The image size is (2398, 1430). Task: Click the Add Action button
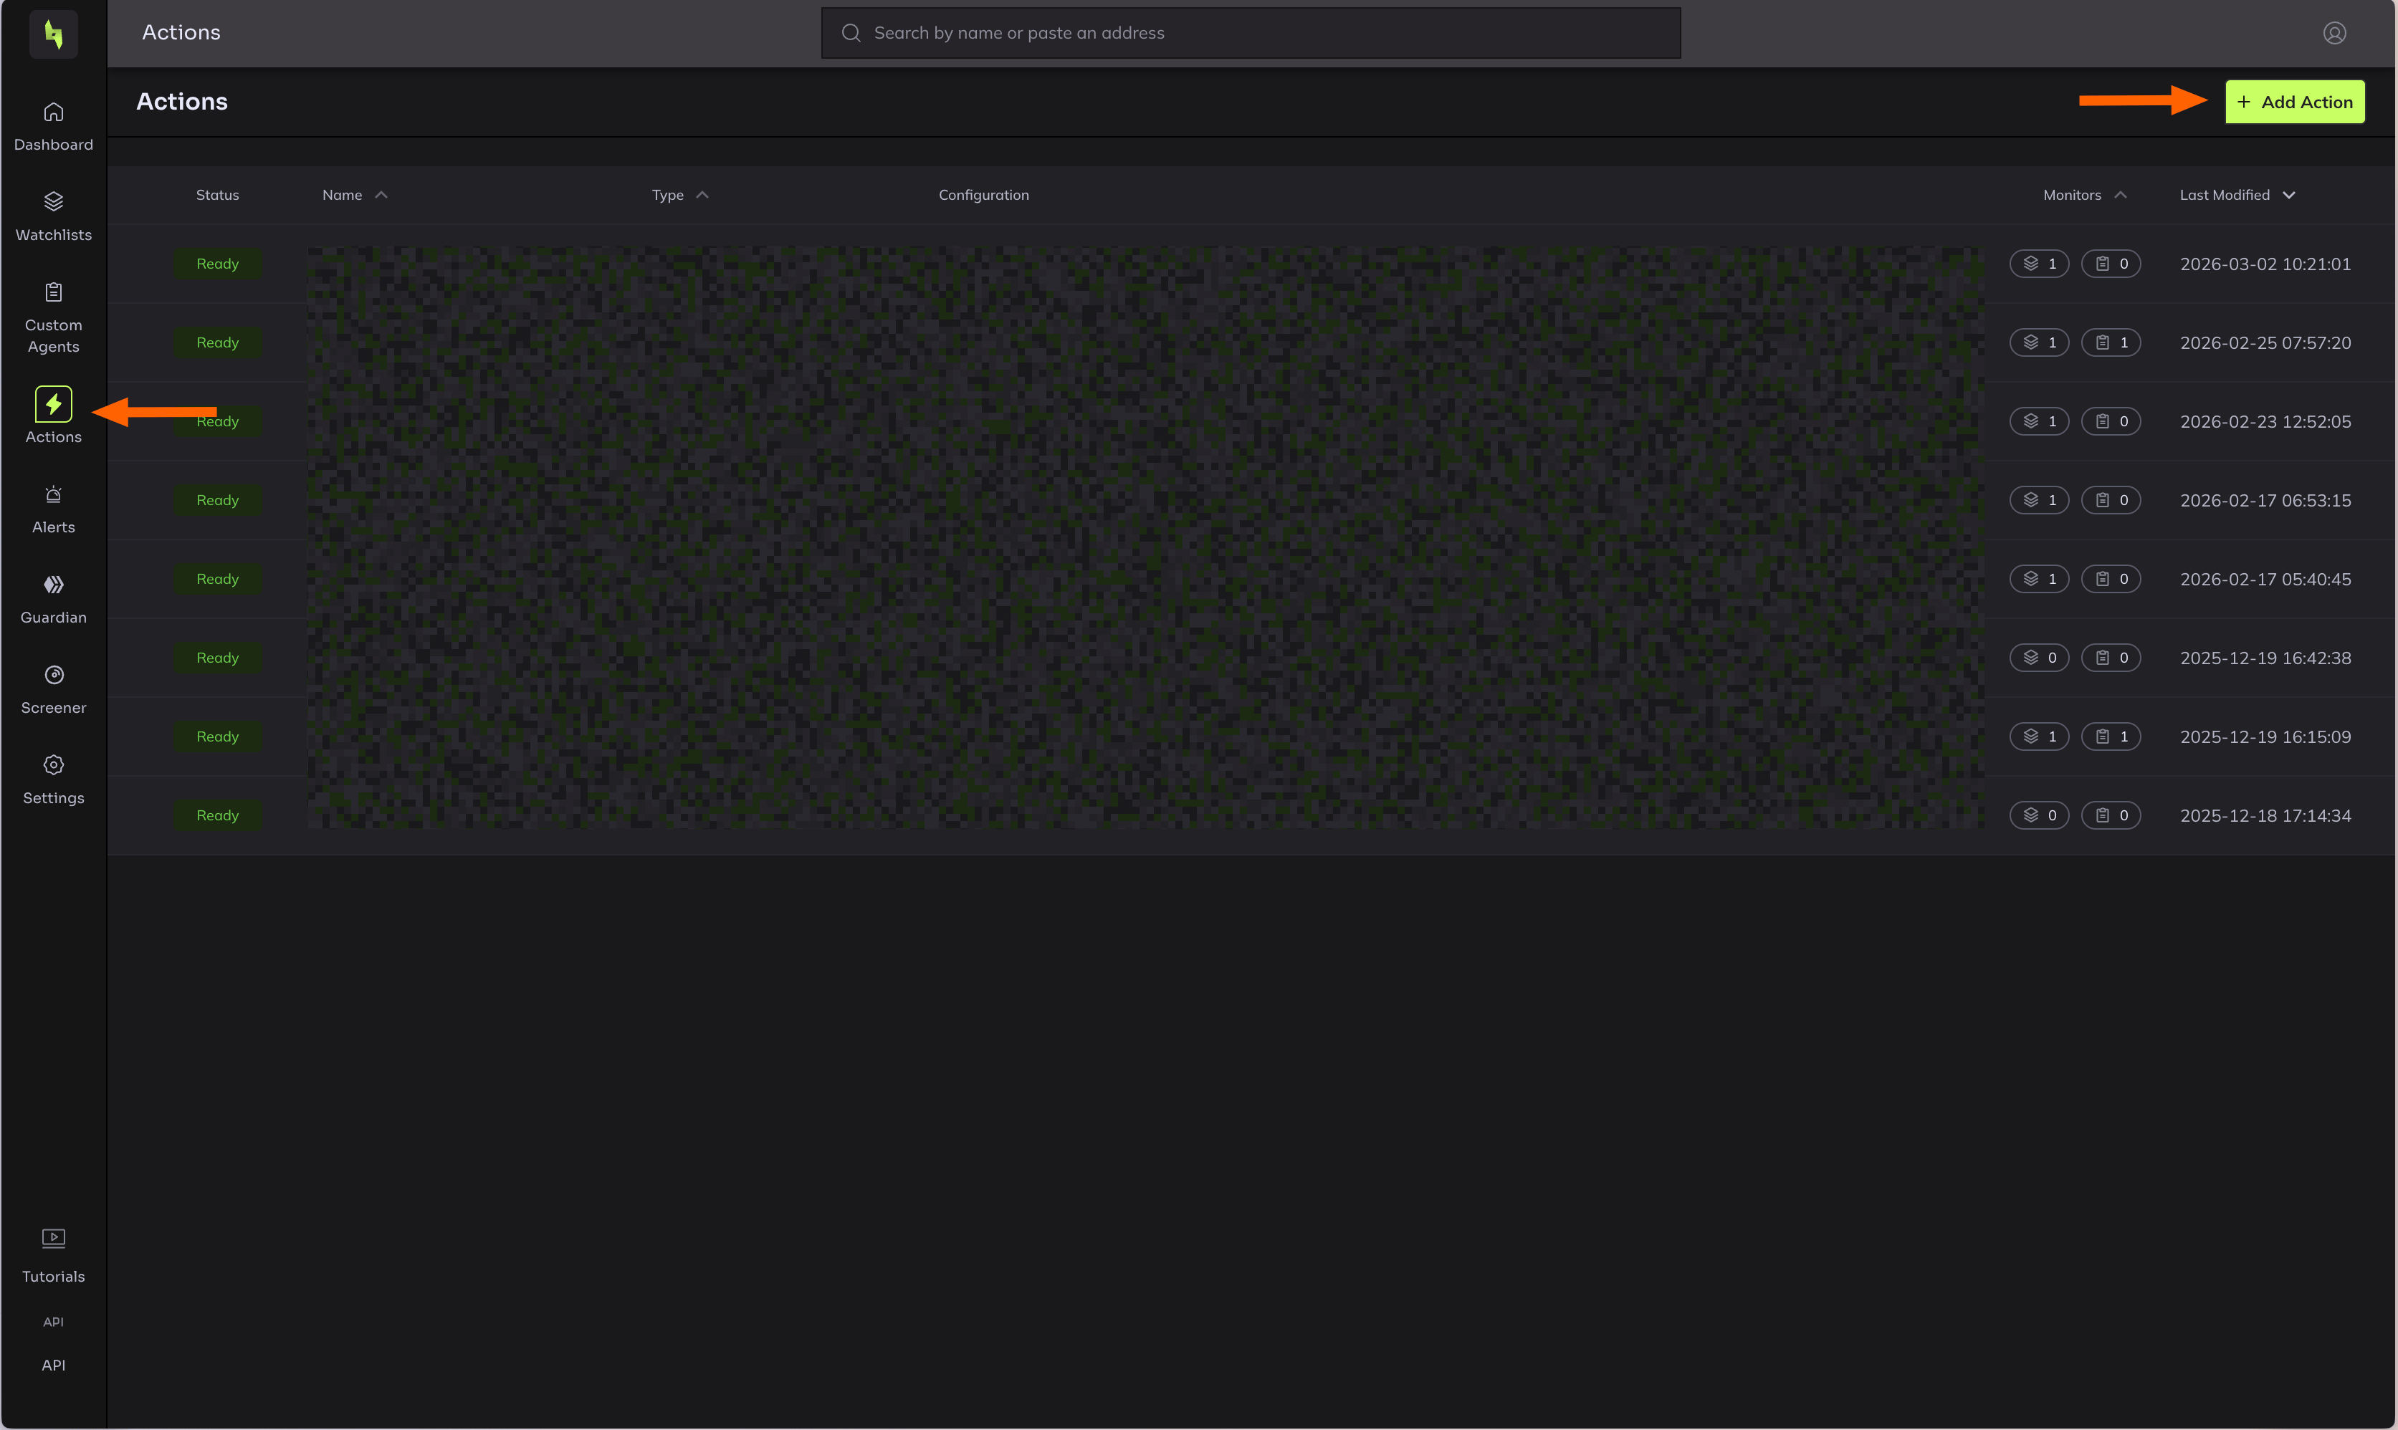[x=2294, y=101]
